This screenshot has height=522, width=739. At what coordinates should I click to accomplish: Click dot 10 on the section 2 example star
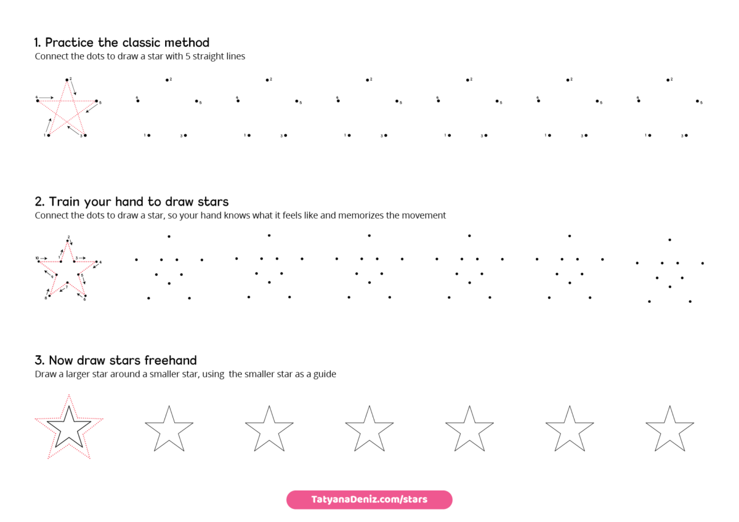coord(40,261)
